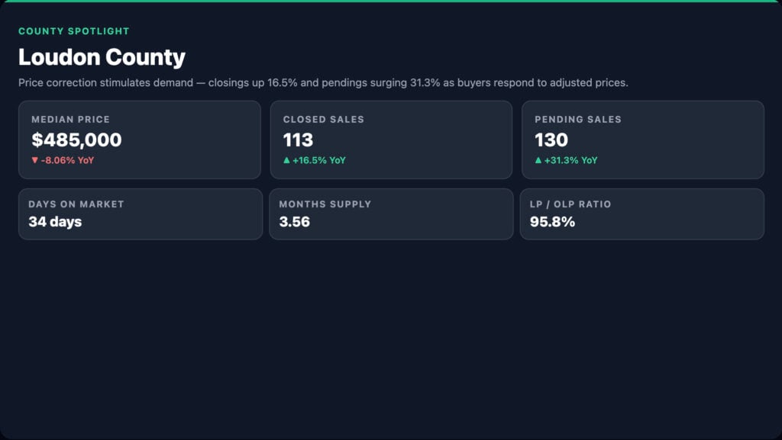Click the +16.5% YoY change text
782x440 pixels.
(x=319, y=160)
